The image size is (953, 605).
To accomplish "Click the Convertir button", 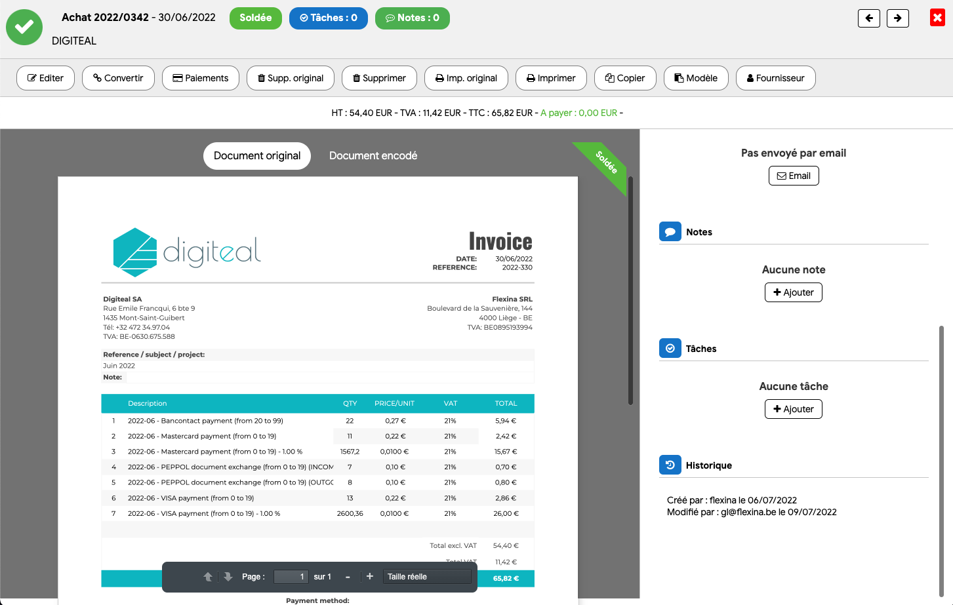I will 118,78.
